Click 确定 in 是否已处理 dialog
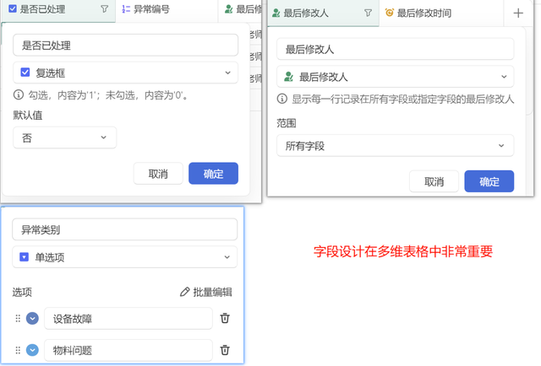 coord(213,174)
